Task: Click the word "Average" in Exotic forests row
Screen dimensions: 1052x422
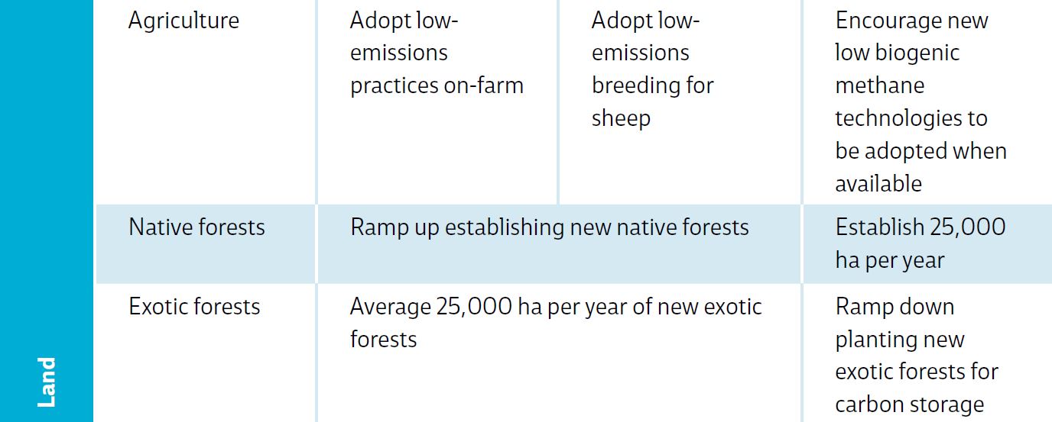Action: coord(390,307)
